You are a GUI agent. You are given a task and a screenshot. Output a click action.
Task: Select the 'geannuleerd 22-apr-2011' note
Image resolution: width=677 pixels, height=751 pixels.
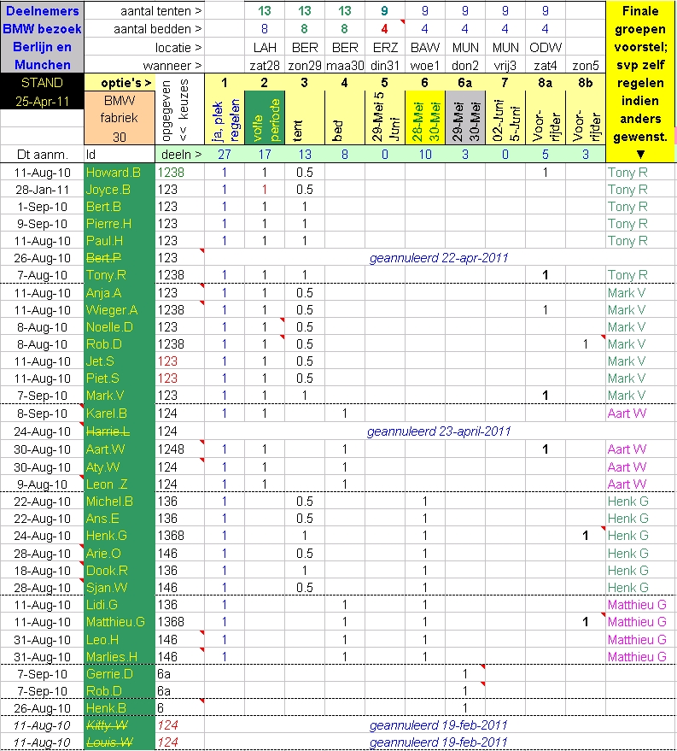[x=439, y=257]
